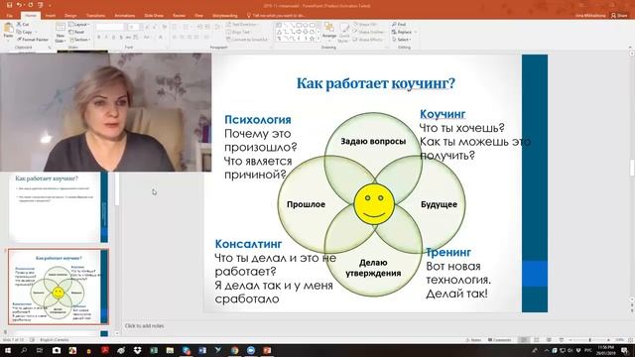Image resolution: width=635 pixels, height=357 pixels.
Task: Activate the Format Painter
Action: point(33,40)
